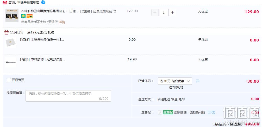This screenshot has width=262, height=127.
Task: Click the oil-absorbing paper gift thumbnail
Action: pyautogui.click(x=11, y=42)
